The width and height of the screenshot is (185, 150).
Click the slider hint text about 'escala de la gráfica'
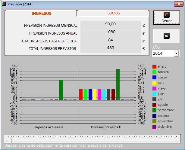click(x=64, y=145)
